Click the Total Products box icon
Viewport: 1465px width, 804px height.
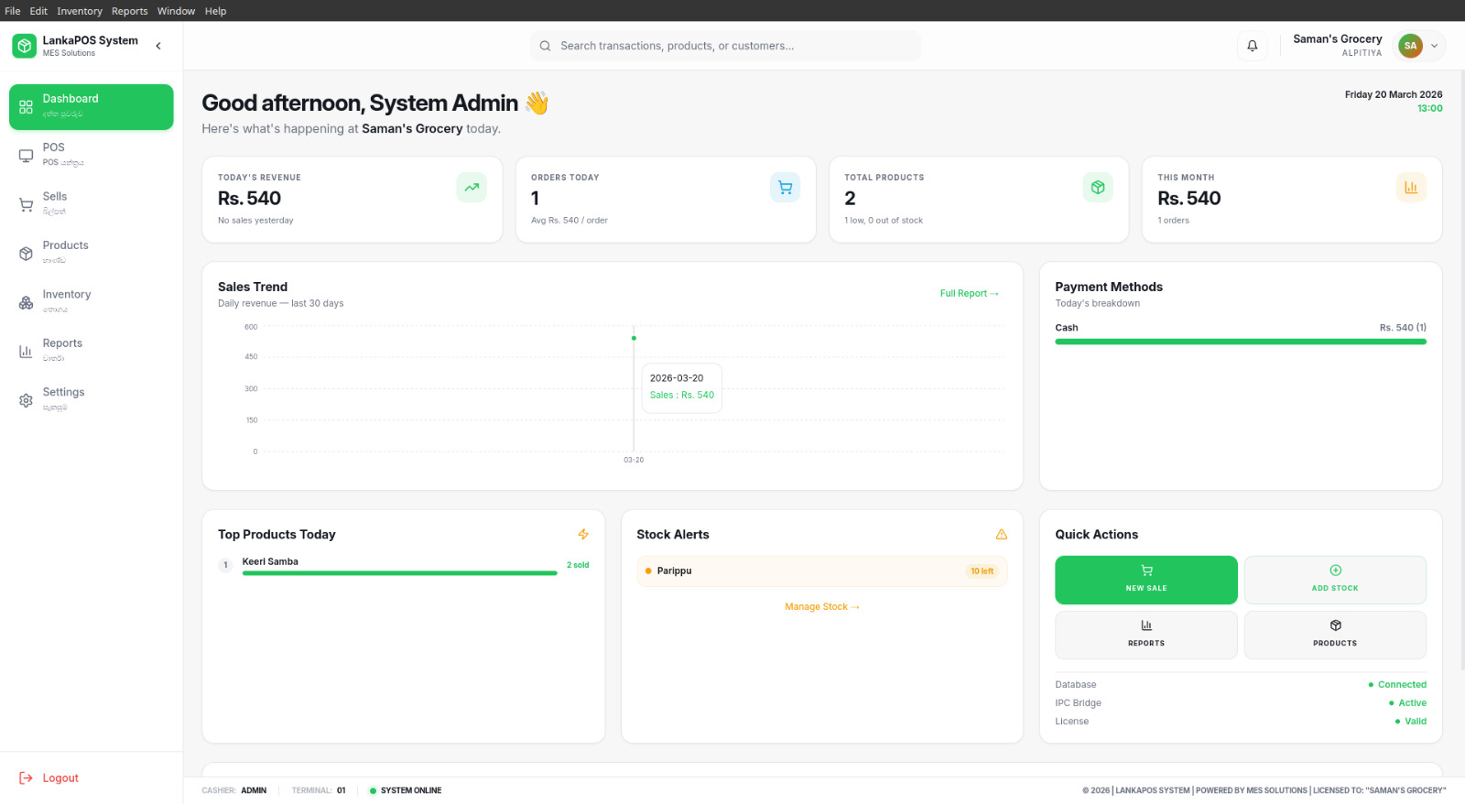pyautogui.click(x=1098, y=188)
